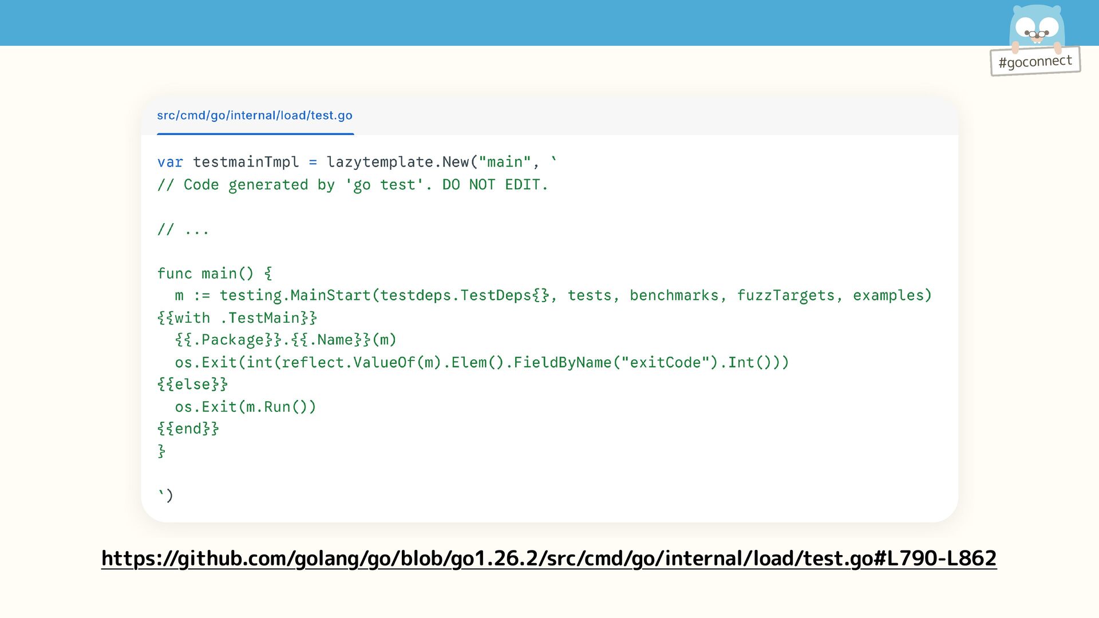Click the 'func main() {' line
Screen dimensions: 1099x618
pyautogui.click(x=215, y=274)
